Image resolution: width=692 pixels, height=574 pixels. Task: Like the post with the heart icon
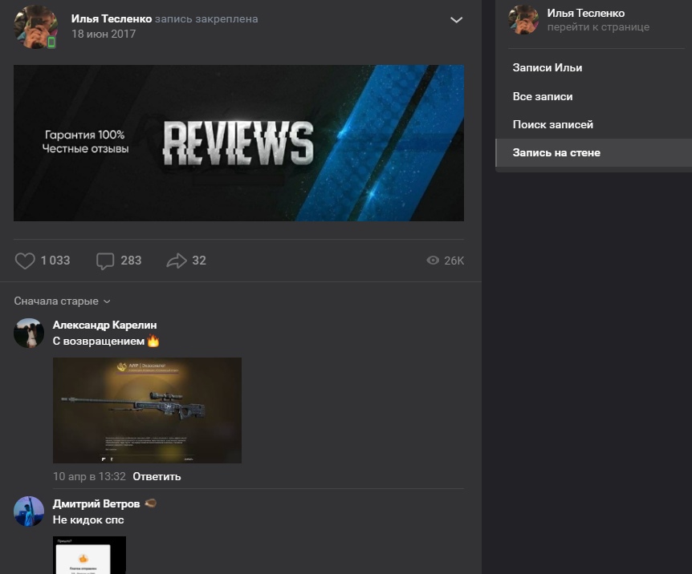(x=26, y=261)
